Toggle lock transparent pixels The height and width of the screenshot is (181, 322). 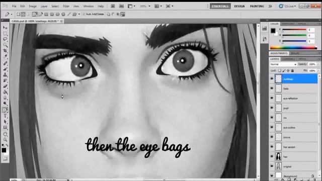coord(280,70)
